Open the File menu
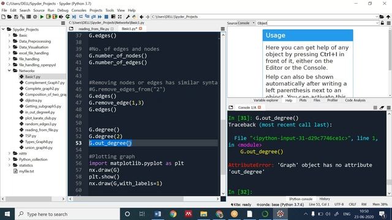The height and width of the screenshot is (220, 392). coord(4,10)
